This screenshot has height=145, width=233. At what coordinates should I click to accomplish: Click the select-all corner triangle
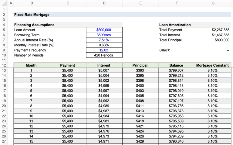[4, 3]
